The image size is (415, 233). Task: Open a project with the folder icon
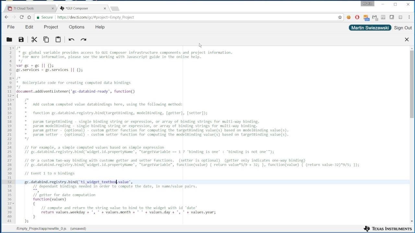(9, 39)
